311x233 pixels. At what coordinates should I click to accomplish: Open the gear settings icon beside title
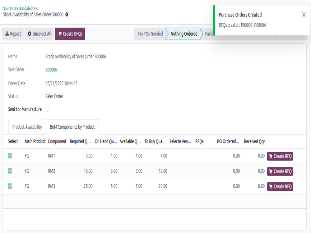point(67,15)
